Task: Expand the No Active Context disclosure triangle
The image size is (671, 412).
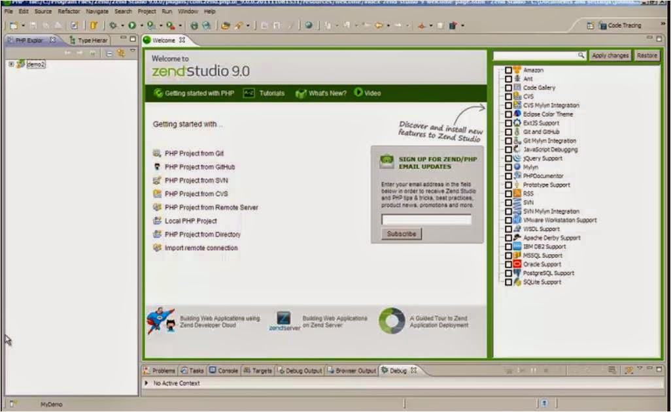Action: (x=146, y=383)
